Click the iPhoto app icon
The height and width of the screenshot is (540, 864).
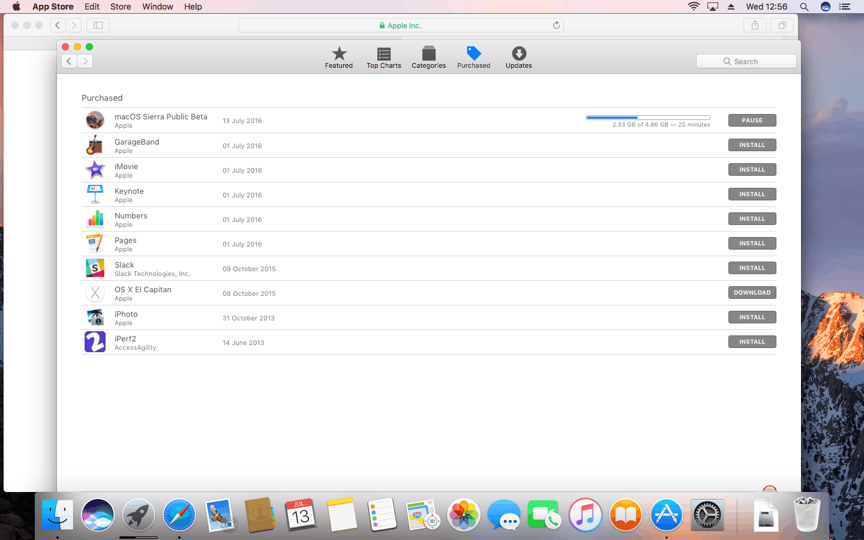click(x=95, y=317)
